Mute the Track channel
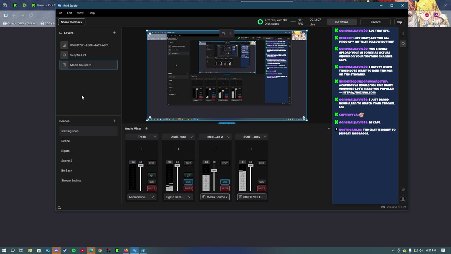Screen dimensions: 451x254 (152, 188)
